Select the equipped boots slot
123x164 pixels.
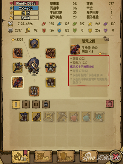(34, 91)
